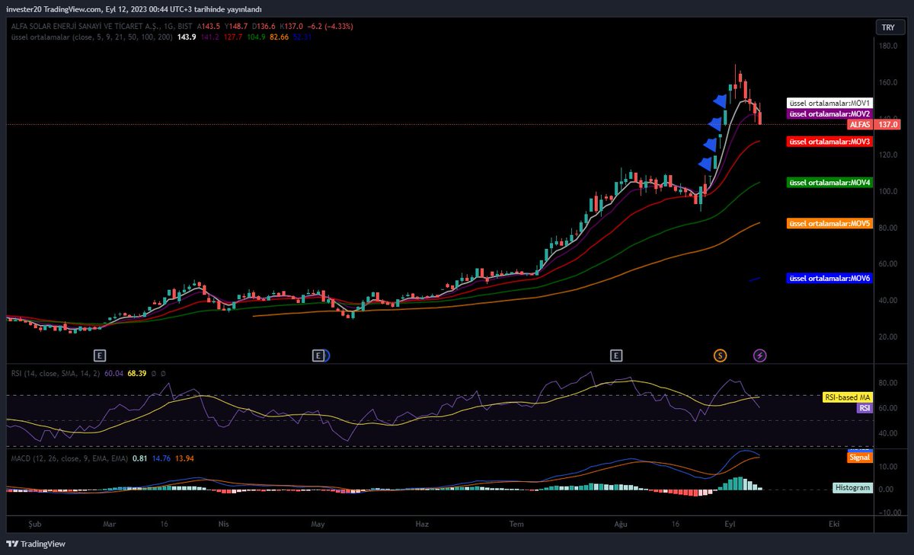Viewport: 914px width, 555px height.
Task: Click the Histogram scale label
Action: click(852, 487)
